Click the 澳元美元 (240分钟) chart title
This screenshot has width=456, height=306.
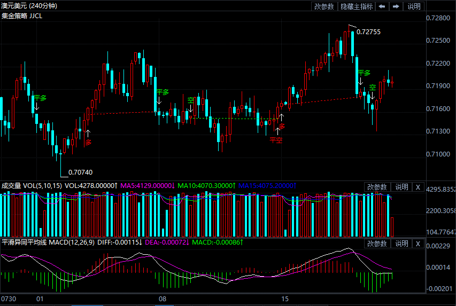tap(29, 6)
